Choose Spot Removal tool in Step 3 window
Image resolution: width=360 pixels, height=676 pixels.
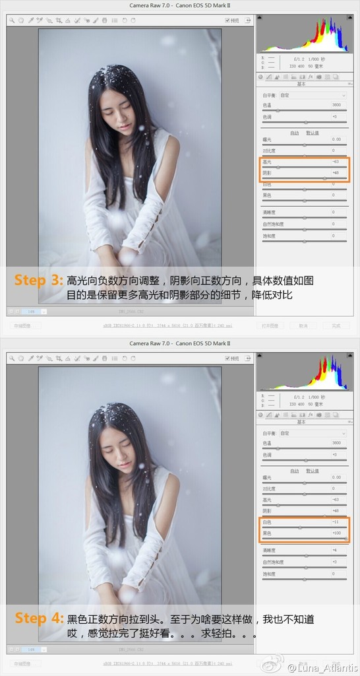coord(76,20)
